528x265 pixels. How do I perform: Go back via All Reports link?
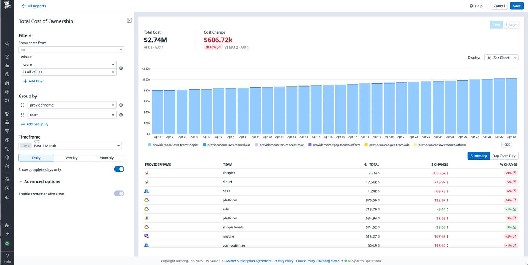tap(34, 6)
